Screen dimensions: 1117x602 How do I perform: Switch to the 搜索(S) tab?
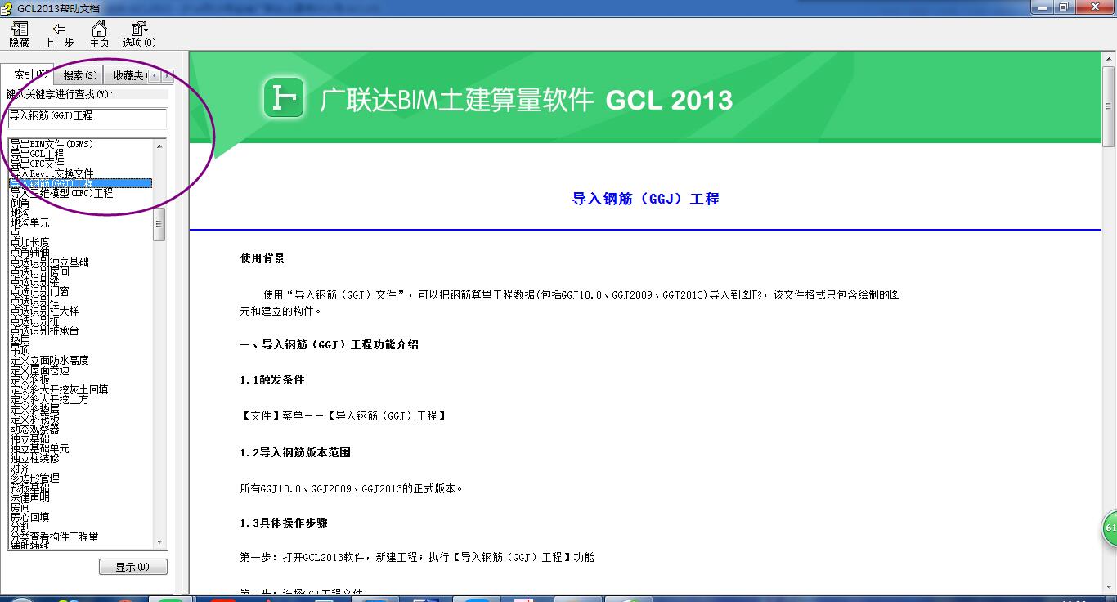tap(80, 75)
